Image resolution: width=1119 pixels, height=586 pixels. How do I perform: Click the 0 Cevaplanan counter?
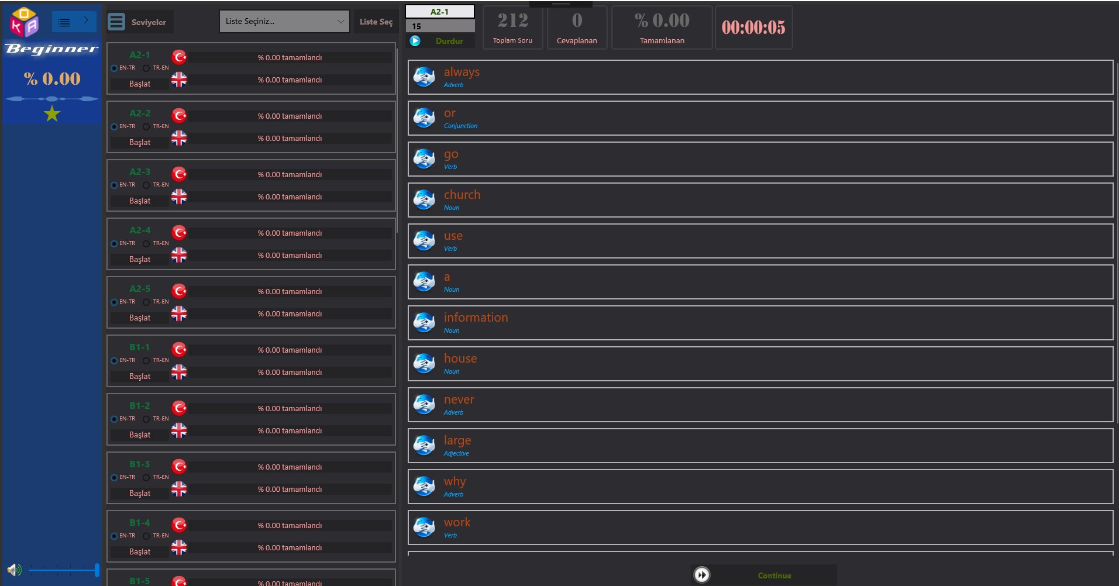point(577,27)
